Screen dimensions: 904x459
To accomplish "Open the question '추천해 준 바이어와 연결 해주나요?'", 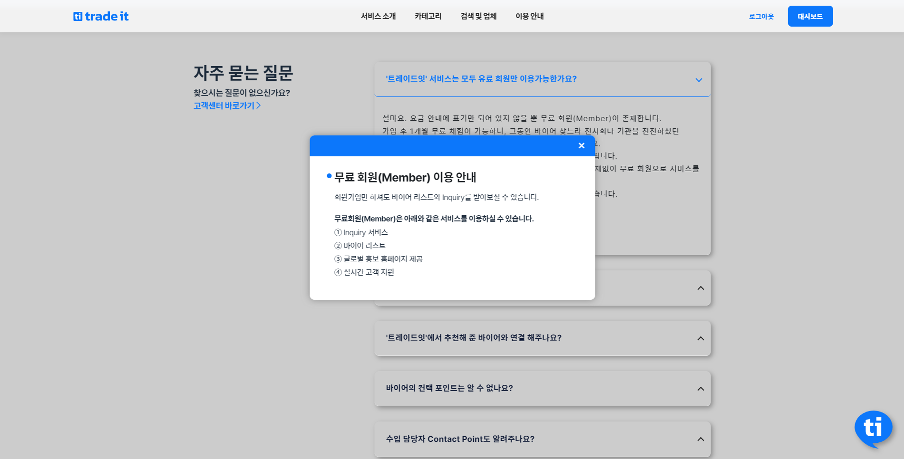I will [474, 338].
